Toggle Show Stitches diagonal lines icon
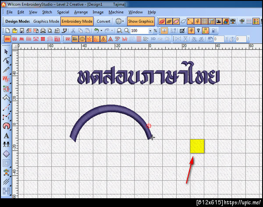Screen dimensions: 263x207 (x=169, y=21)
